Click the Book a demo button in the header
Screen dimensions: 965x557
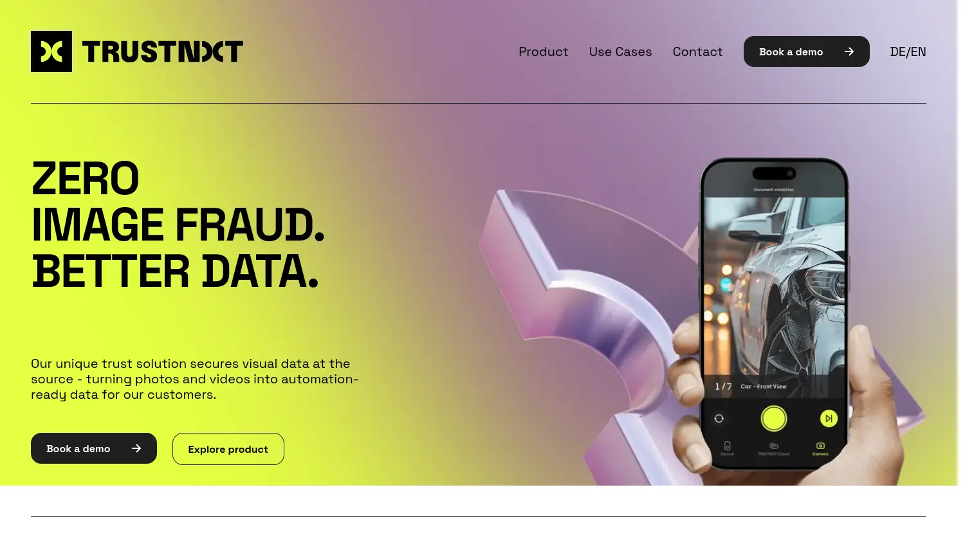pyautogui.click(x=806, y=51)
